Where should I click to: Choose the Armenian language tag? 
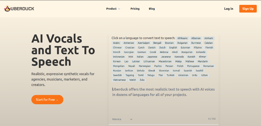click(129, 43)
